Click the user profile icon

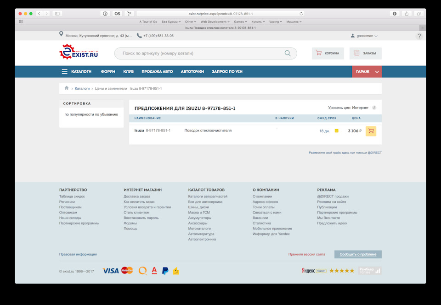(352, 36)
